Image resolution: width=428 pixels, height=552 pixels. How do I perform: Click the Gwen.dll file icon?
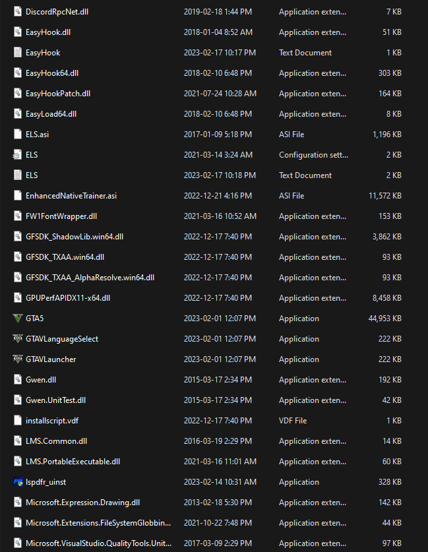click(18, 379)
